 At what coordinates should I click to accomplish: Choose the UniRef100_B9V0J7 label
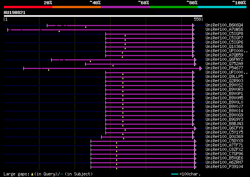point(224,107)
